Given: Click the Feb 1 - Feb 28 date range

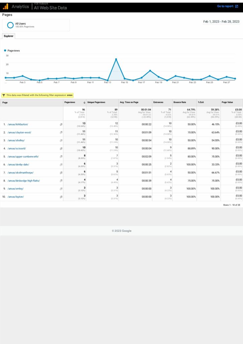Looking at the screenshot, I should [x=221, y=21].
